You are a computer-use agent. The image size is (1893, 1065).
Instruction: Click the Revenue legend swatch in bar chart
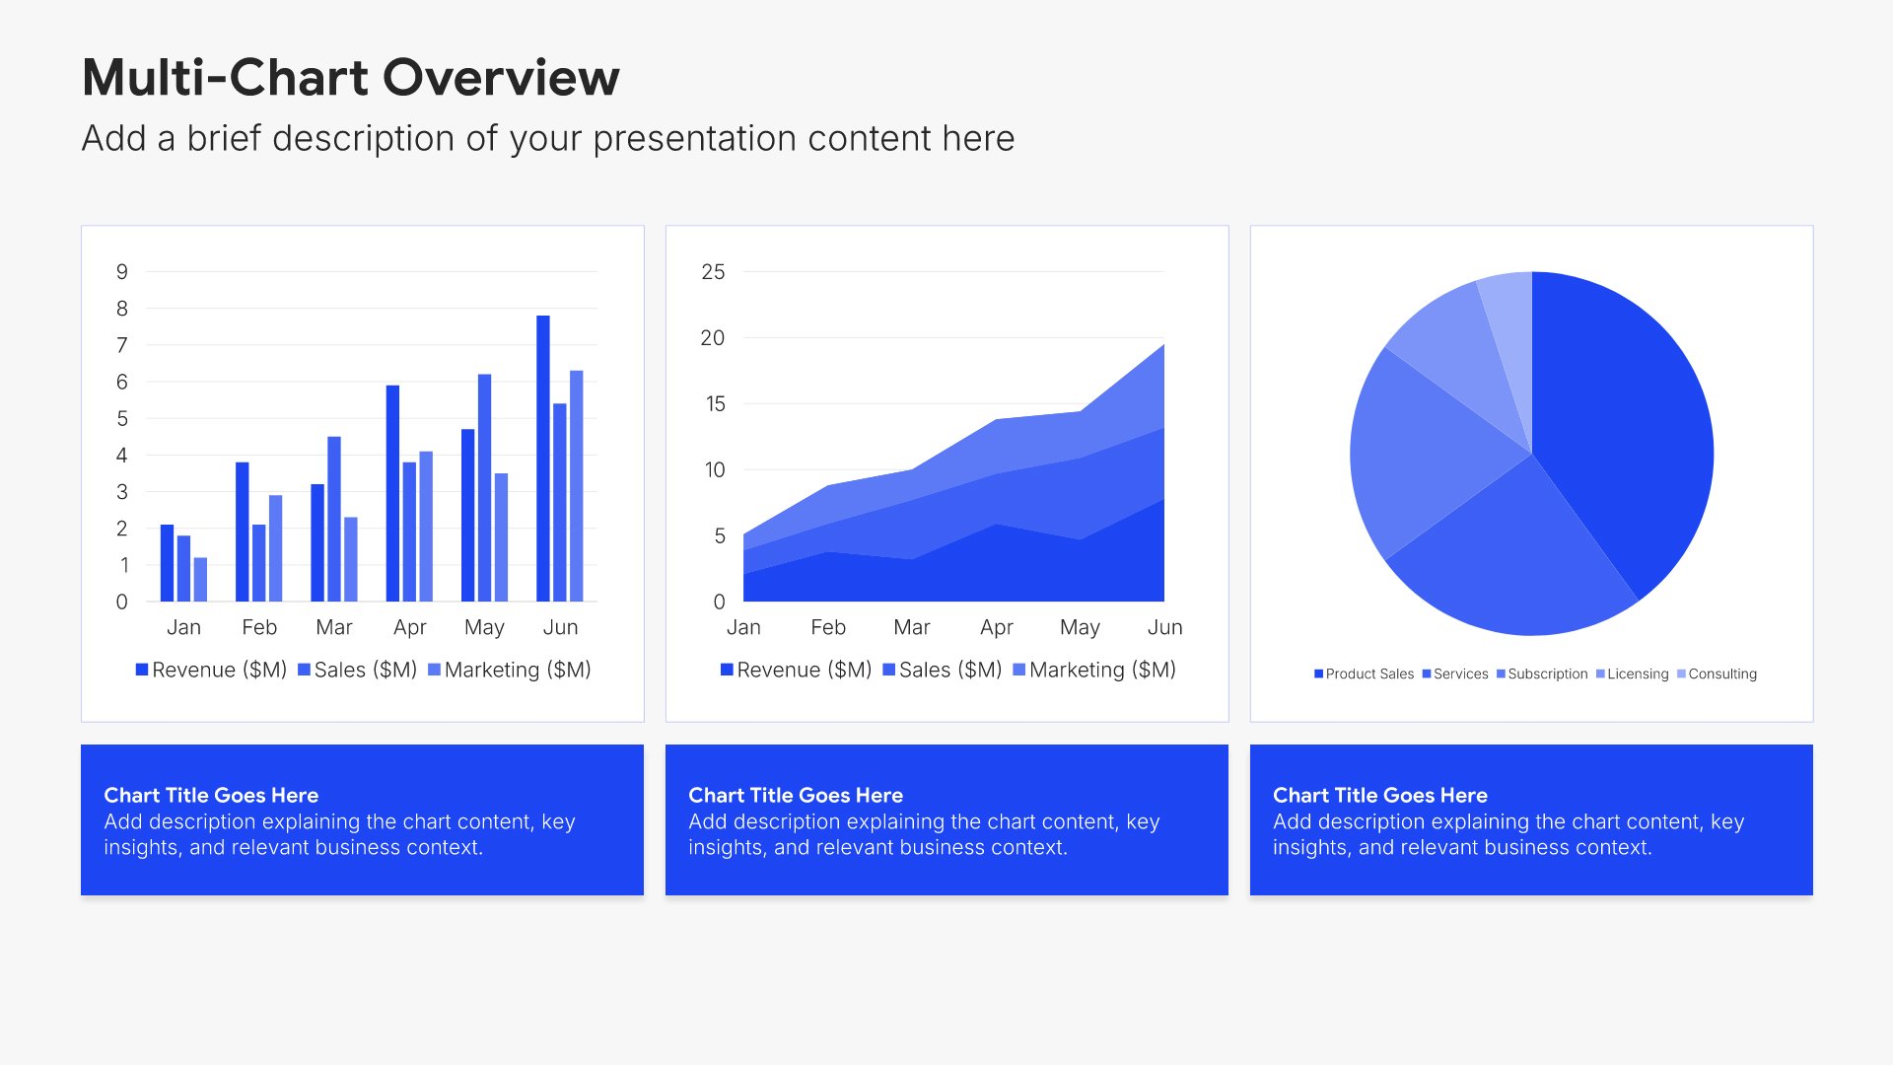(x=142, y=670)
